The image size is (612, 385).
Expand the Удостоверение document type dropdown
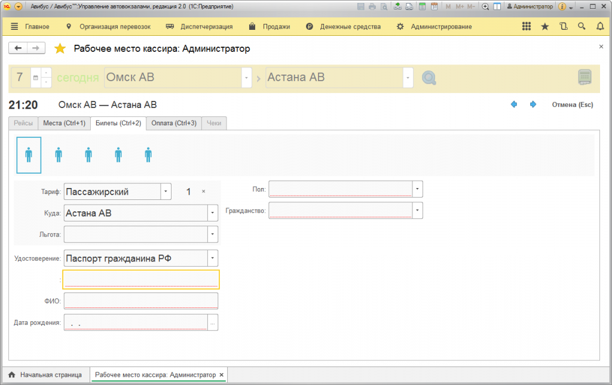[x=213, y=258]
